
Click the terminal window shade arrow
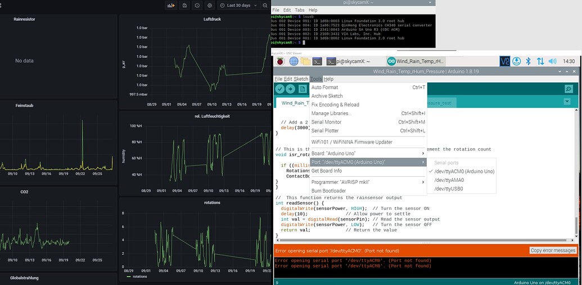click(x=430, y=2)
